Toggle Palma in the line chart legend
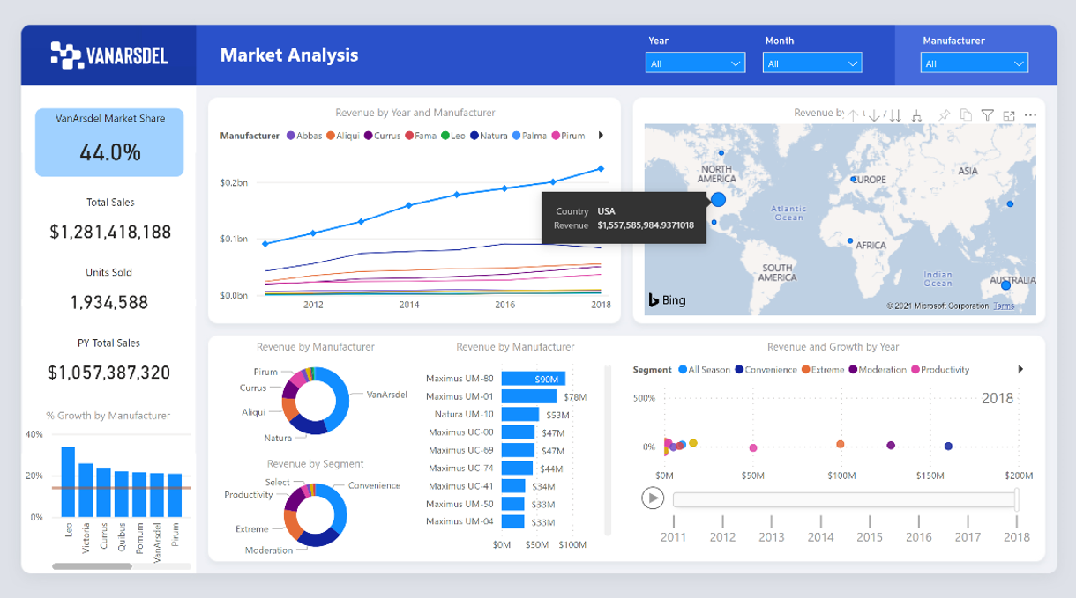 [x=530, y=136]
